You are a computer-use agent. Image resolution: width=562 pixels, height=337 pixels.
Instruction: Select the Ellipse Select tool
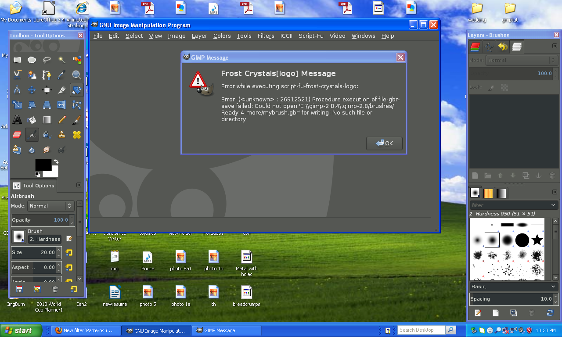point(32,60)
